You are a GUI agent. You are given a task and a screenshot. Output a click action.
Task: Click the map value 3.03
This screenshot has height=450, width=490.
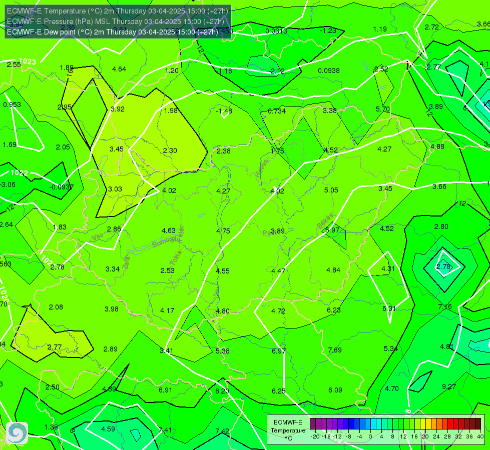[115, 189]
